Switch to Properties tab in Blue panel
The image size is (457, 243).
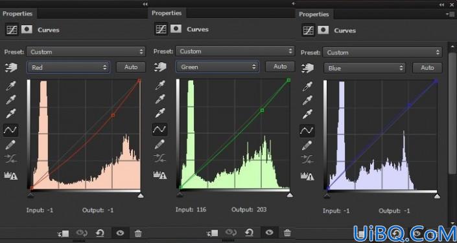[x=314, y=14]
